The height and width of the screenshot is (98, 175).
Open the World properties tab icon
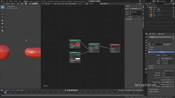[x=146, y=51]
